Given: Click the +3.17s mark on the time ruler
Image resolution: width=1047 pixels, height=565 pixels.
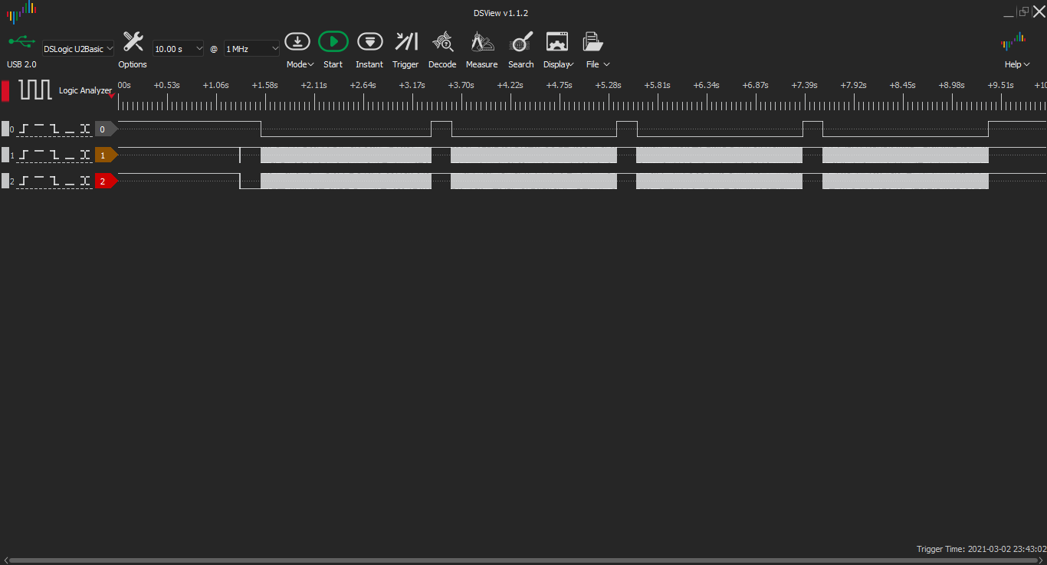Looking at the screenshot, I should click(x=412, y=85).
